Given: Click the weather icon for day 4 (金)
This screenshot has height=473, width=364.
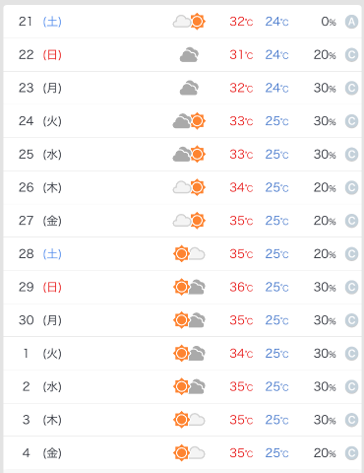Looking at the screenshot, I should point(189,453).
